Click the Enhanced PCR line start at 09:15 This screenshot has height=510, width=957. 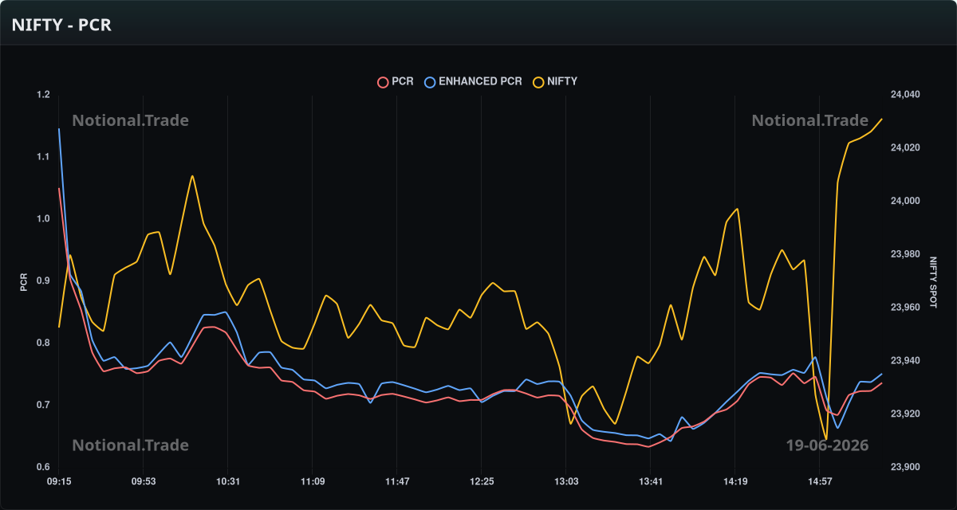[59, 129]
